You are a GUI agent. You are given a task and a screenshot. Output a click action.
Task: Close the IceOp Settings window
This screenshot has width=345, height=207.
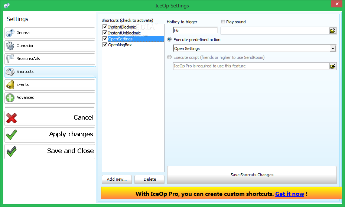337,4
